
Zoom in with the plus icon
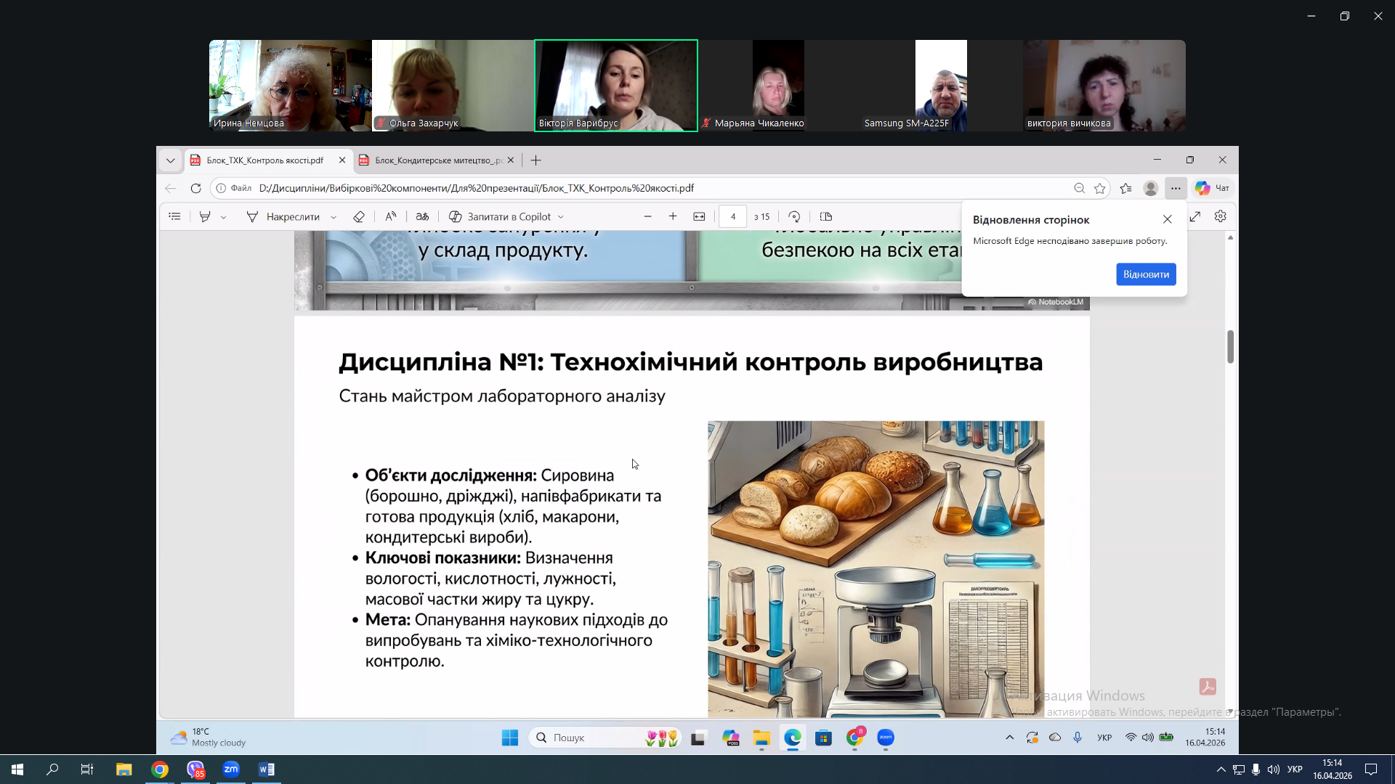coord(673,216)
